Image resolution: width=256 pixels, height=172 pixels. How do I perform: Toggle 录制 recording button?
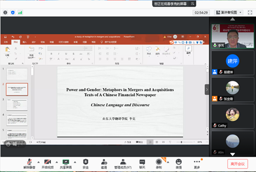(159, 164)
